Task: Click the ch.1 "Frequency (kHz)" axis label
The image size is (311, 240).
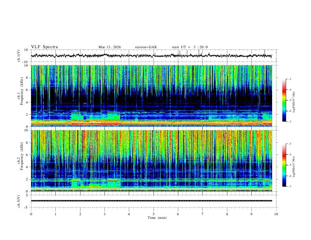Action: [x=22, y=91]
